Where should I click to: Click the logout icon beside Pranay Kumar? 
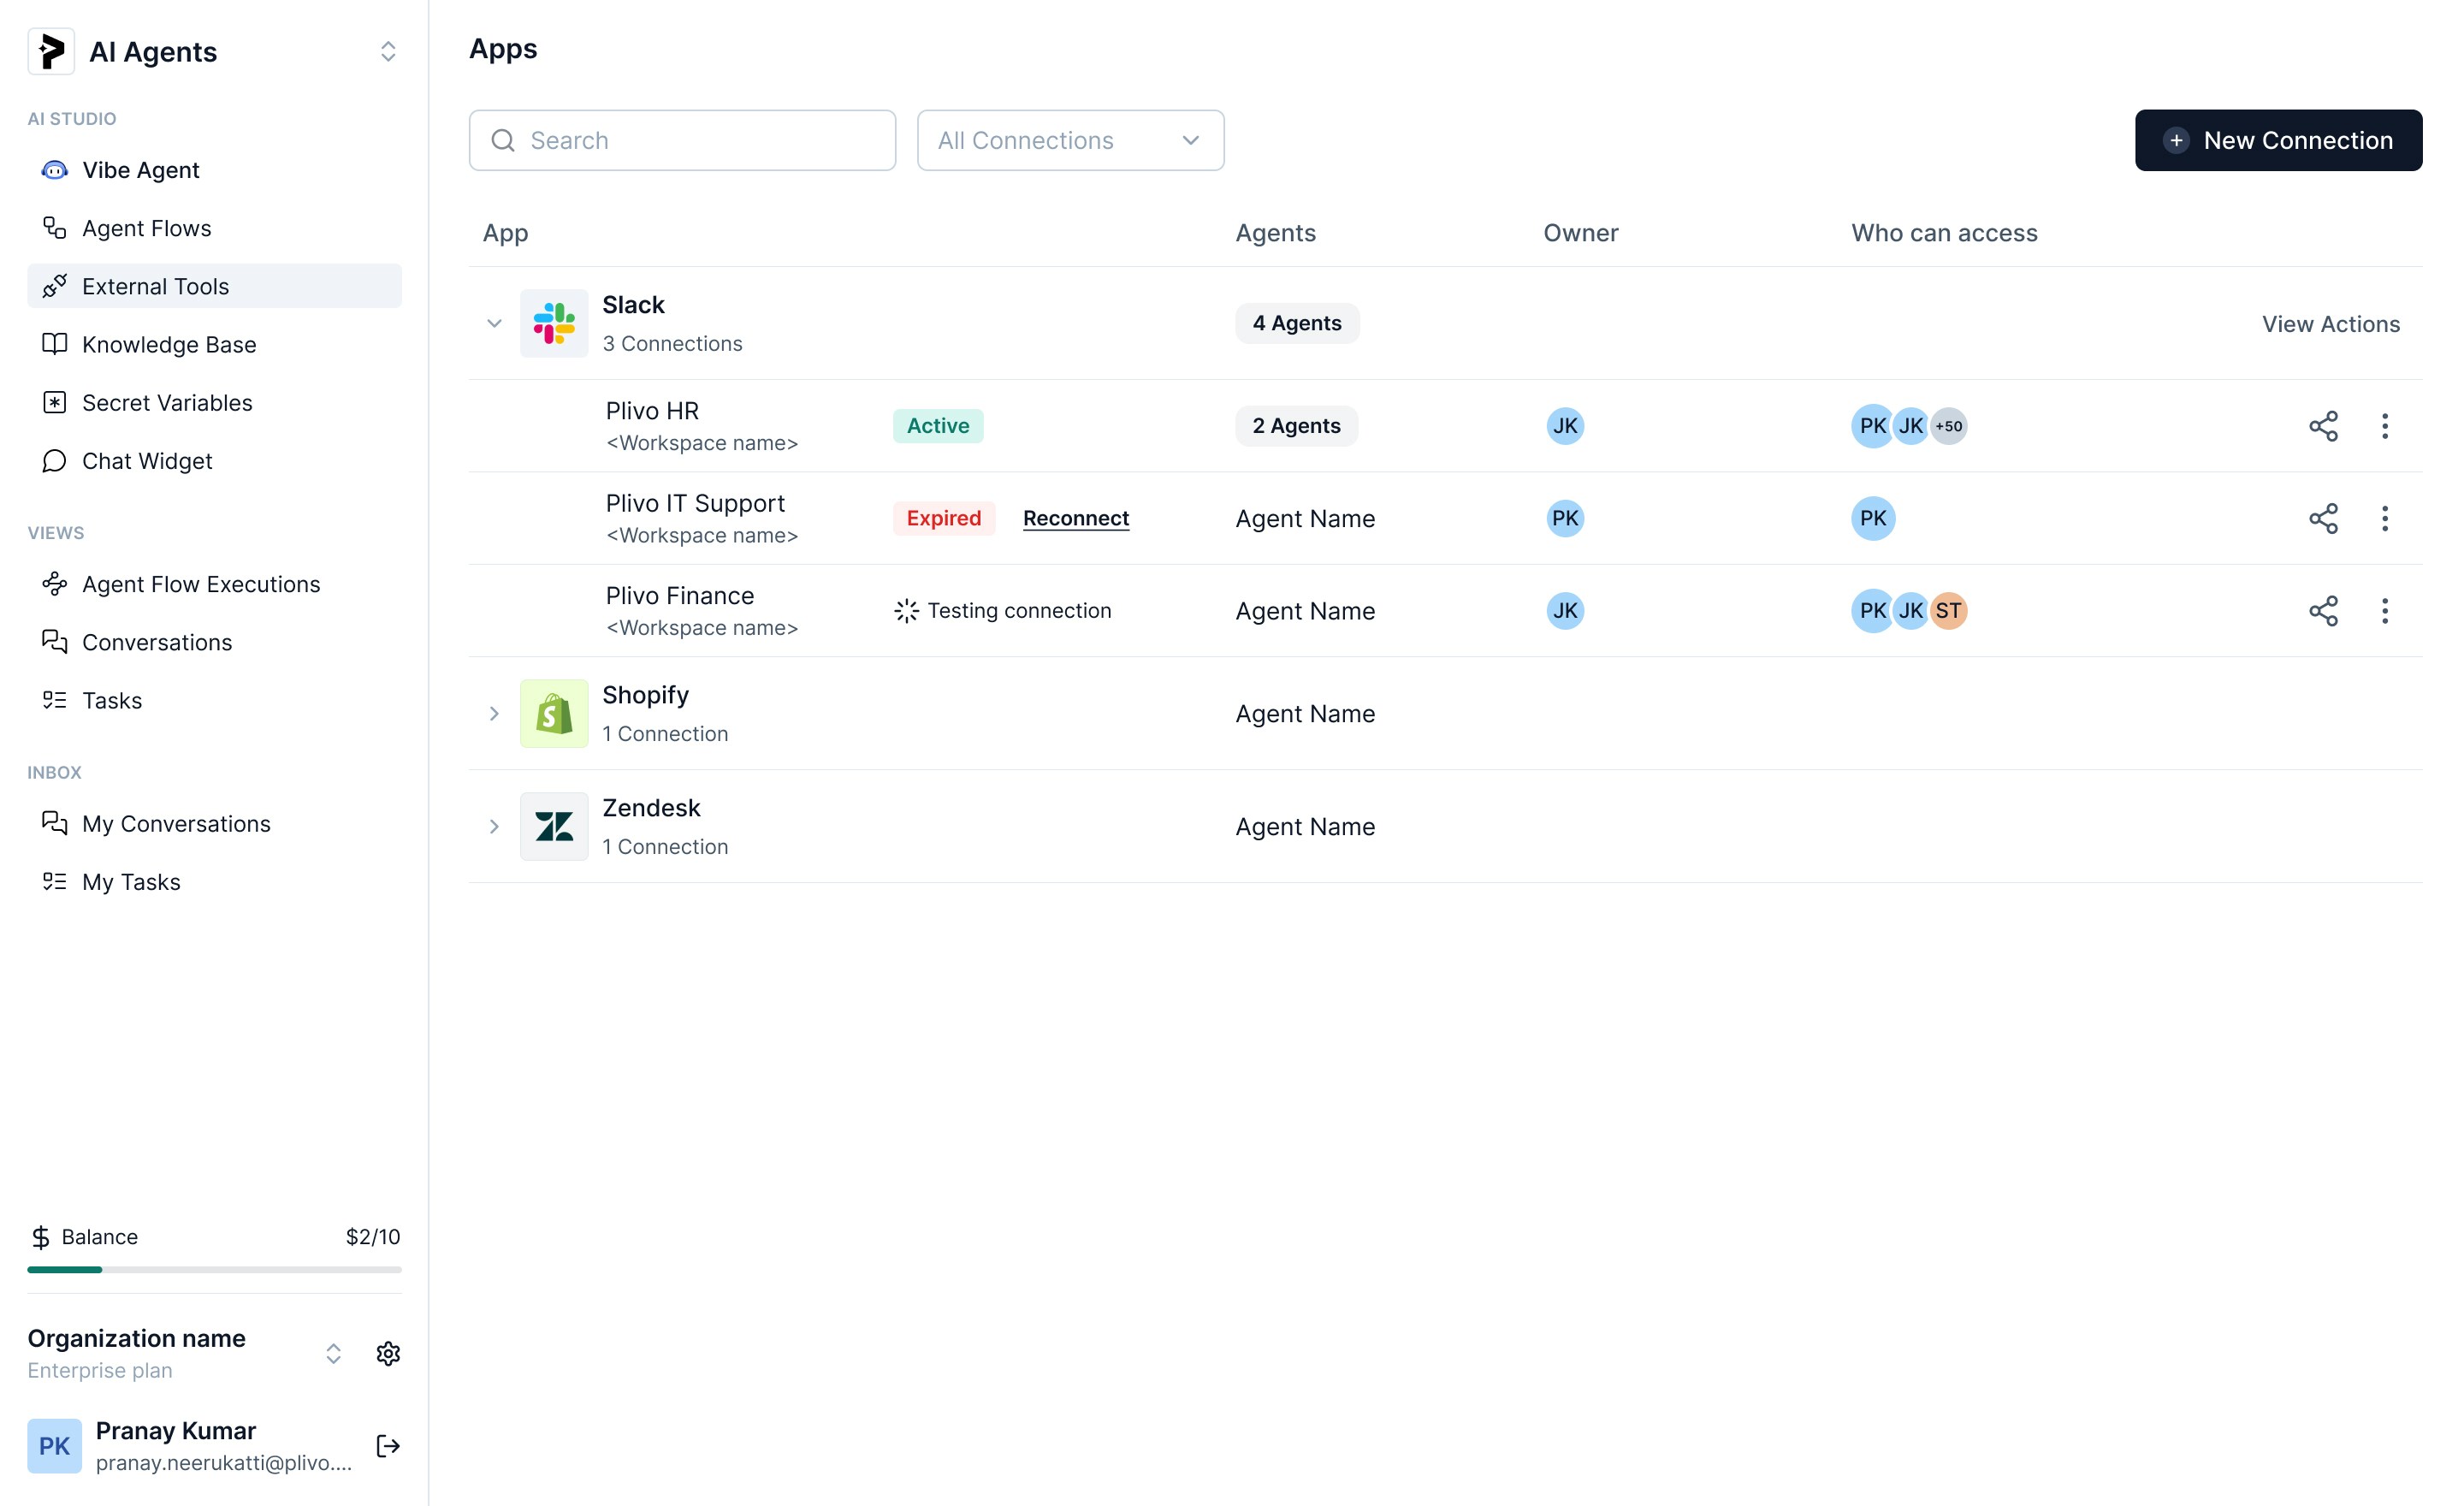coord(388,1446)
